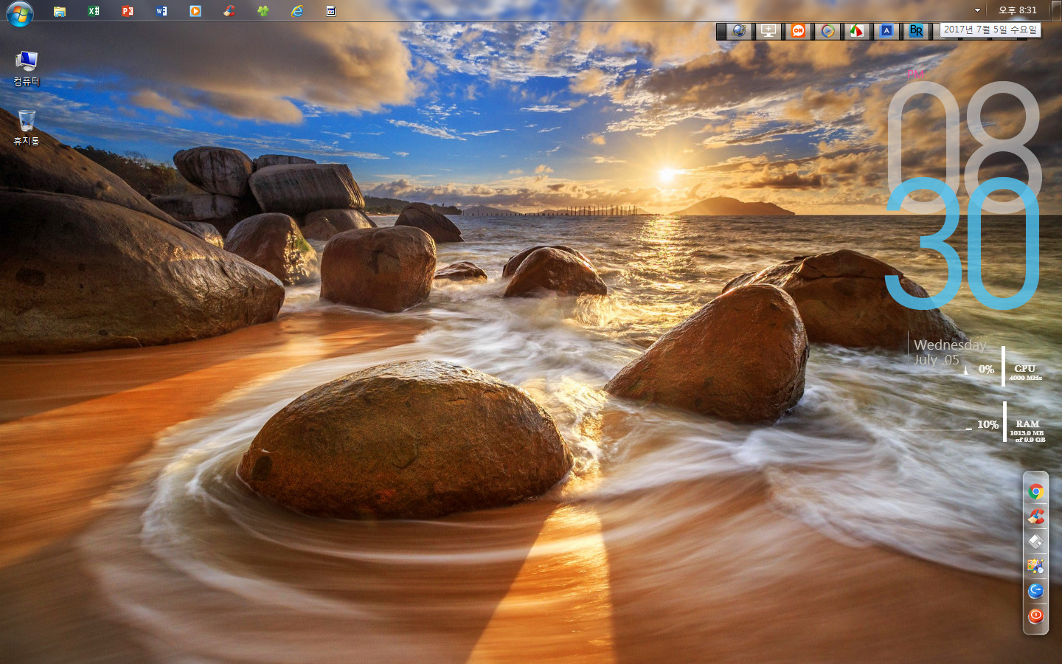Click the globe icon in floating toolbar

[739, 31]
